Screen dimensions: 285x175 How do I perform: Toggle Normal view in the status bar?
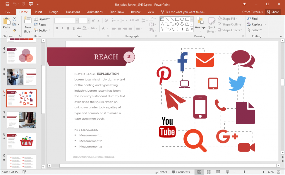coord(199,172)
